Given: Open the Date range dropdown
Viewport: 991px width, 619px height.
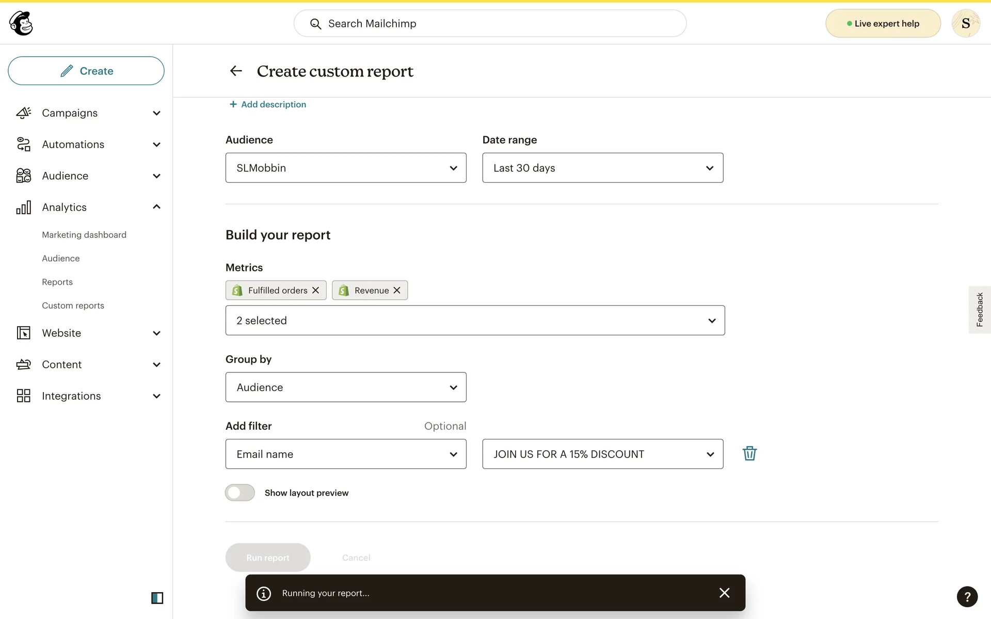Looking at the screenshot, I should click(x=602, y=168).
